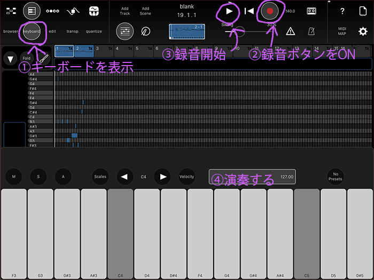Image resolution: width=374 pixels, height=280 pixels.
Task: Play the F4 key
Action: pyautogui.click(x=200, y=234)
